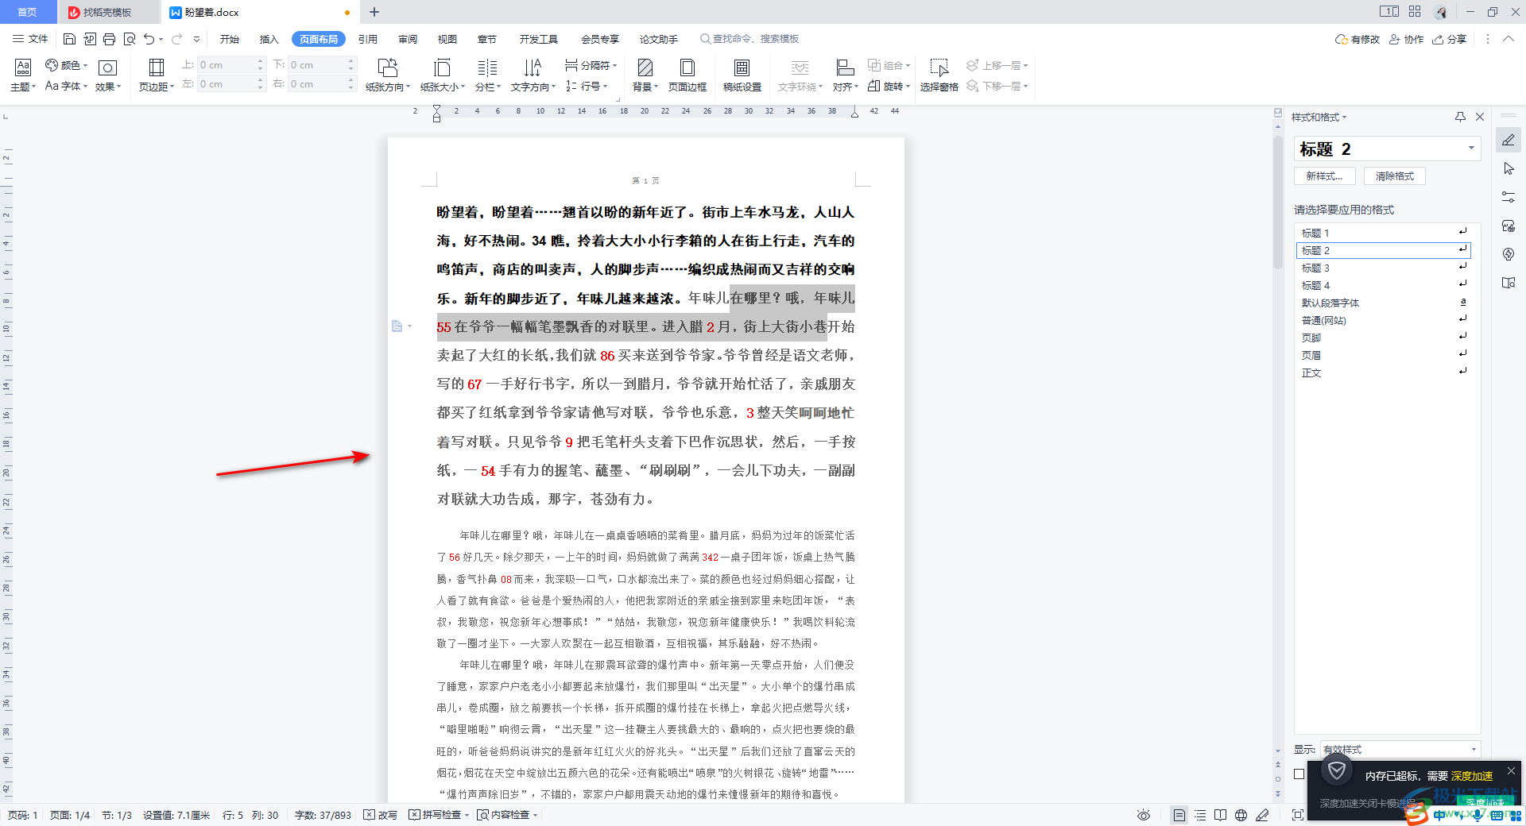Screen dimensions: 1526x826
Task: Click the book reader icon in right sidebar
Action: click(x=1509, y=283)
